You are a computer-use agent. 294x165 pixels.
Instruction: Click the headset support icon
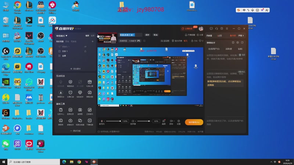click(216, 29)
